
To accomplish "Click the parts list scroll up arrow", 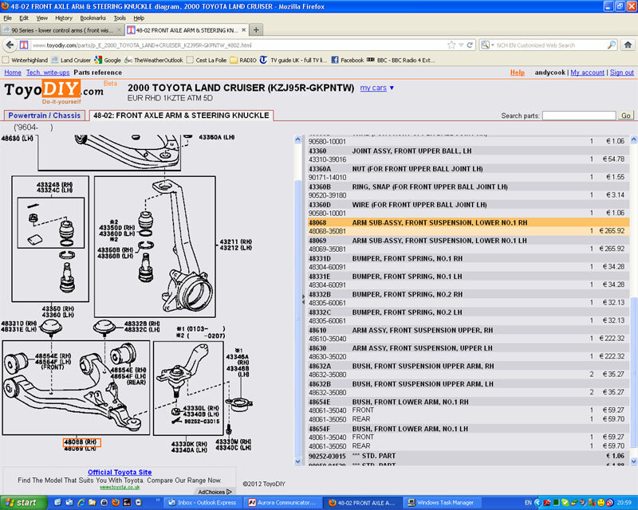I will (x=633, y=139).
